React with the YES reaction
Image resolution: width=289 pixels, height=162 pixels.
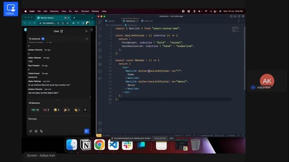tap(35, 110)
